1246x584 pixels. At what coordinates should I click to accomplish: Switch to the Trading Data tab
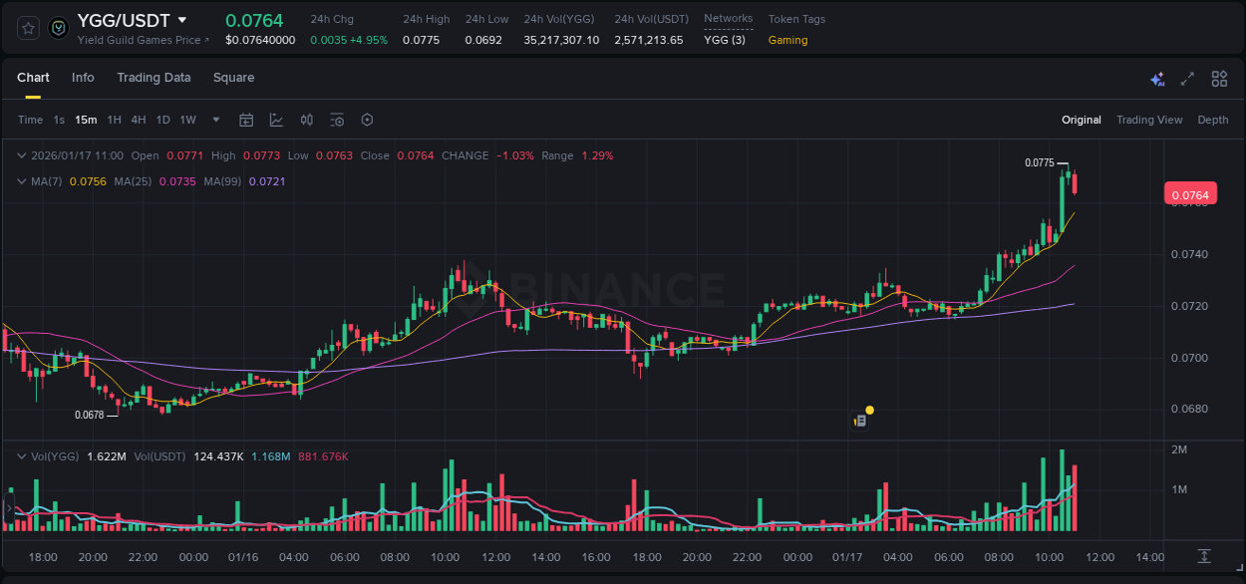(x=154, y=78)
